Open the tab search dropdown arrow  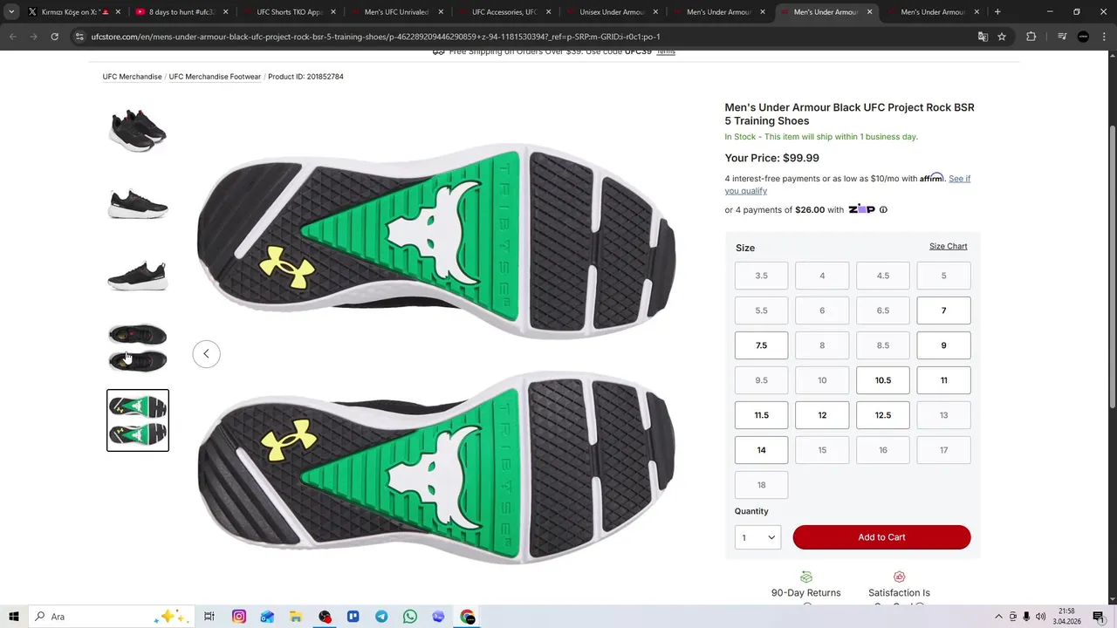pyautogui.click(x=11, y=12)
